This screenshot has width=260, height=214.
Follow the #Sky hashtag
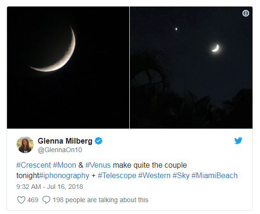(x=181, y=175)
